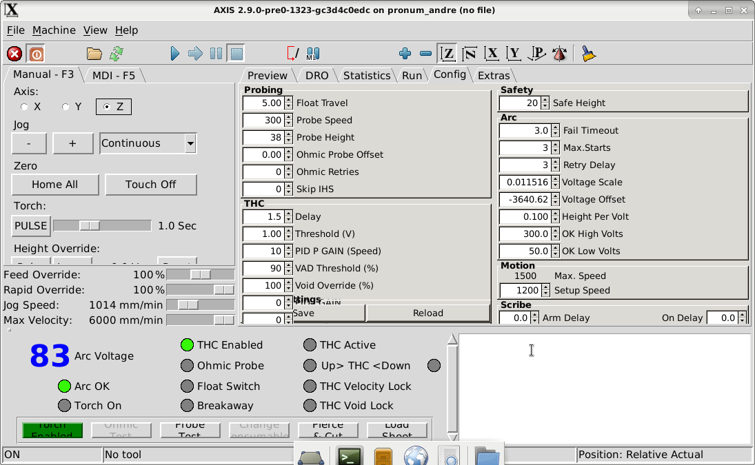Click the Rapid Override slider

[x=201, y=290]
